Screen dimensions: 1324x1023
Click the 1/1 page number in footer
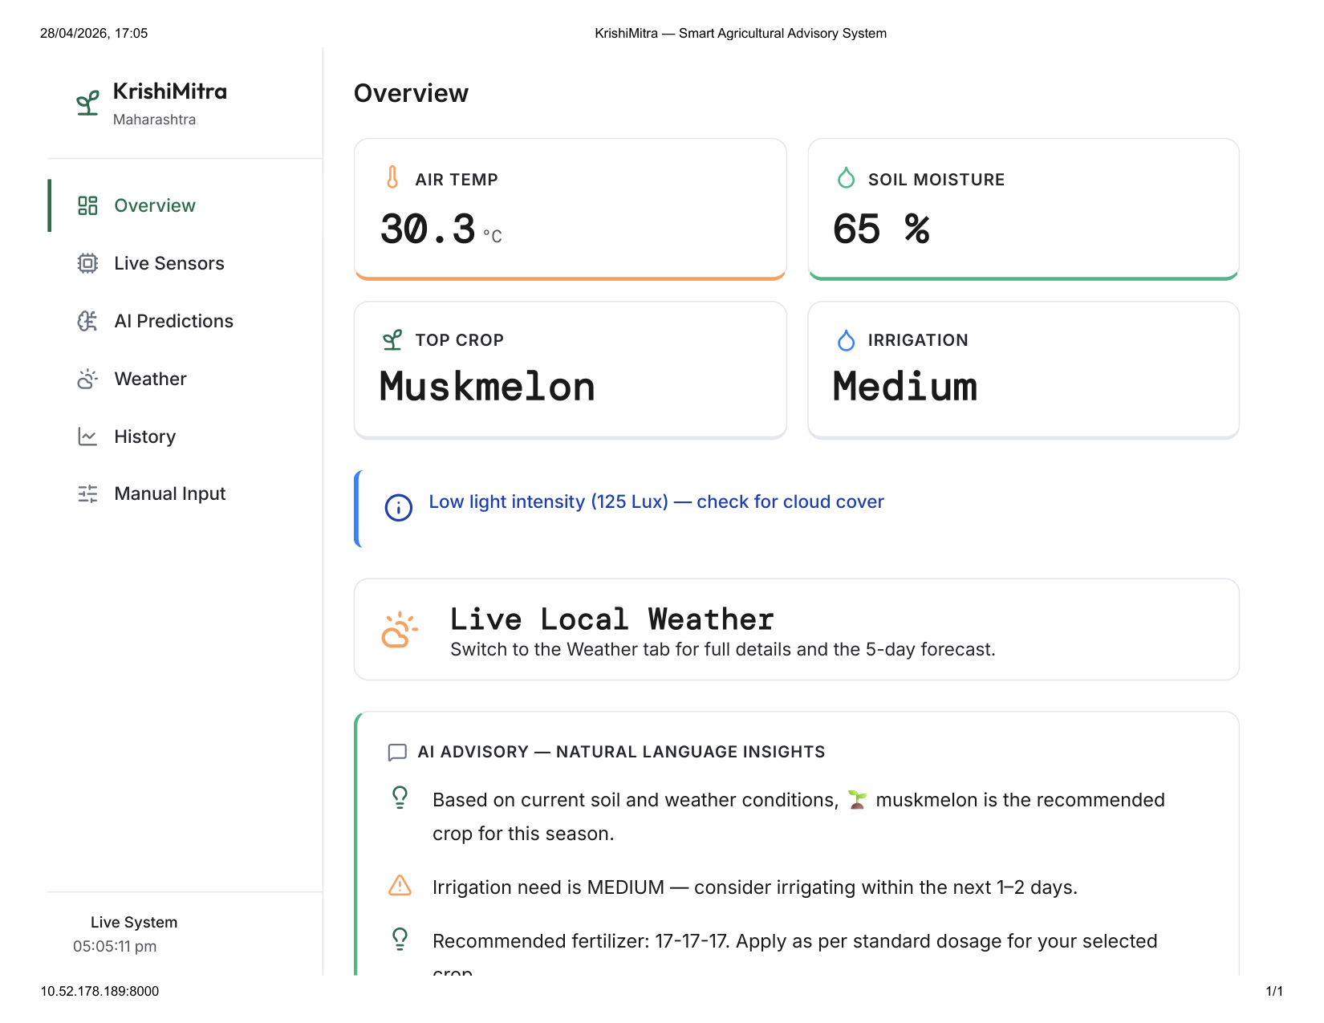[1274, 992]
